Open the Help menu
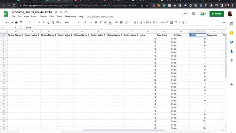This screenshot has height=133, width=236. click(81, 16)
